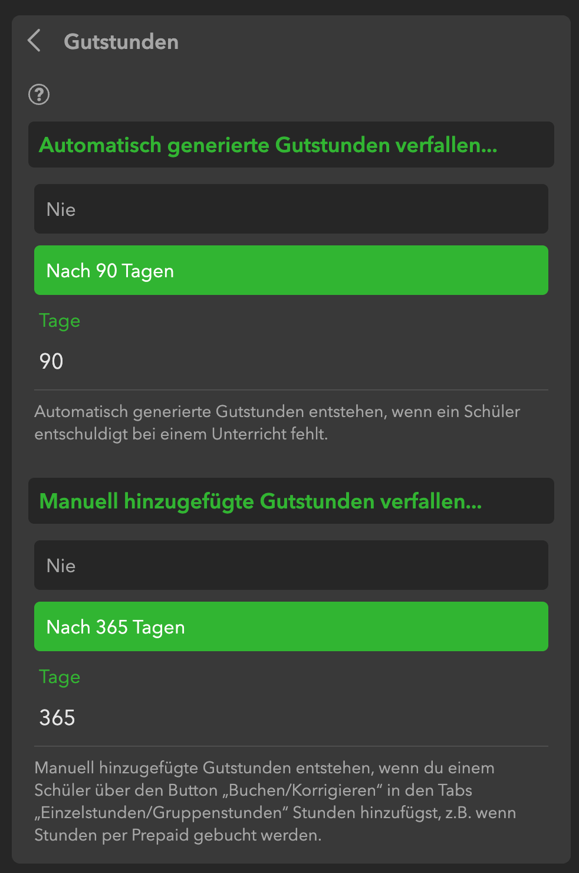The width and height of the screenshot is (579, 873).
Task: Click the "Buchen/Korrigieren" text in the description
Action: [305, 790]
